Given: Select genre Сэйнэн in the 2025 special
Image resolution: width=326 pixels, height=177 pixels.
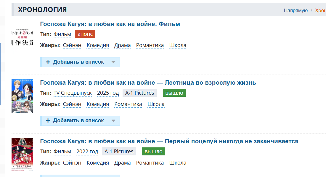Looking at the screenshot, I should [x=72, y=104].
